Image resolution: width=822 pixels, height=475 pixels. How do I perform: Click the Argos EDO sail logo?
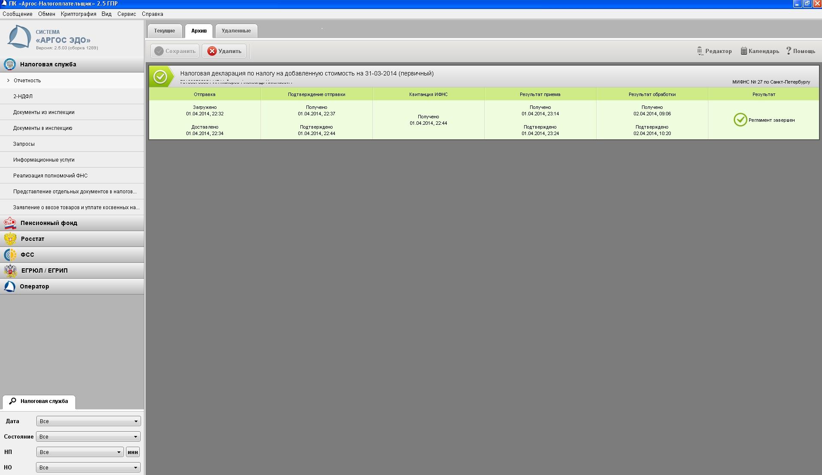(x=19, y=36)
